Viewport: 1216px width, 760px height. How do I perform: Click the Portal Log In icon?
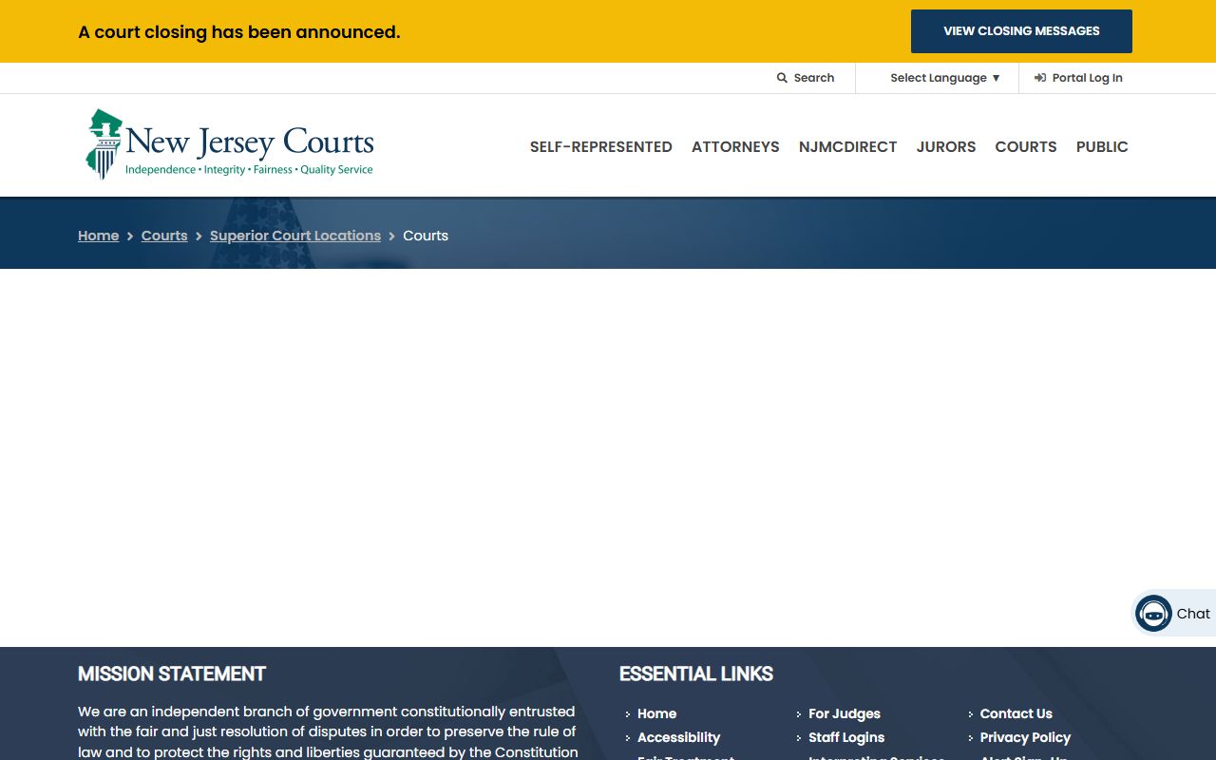(1040, 78)
